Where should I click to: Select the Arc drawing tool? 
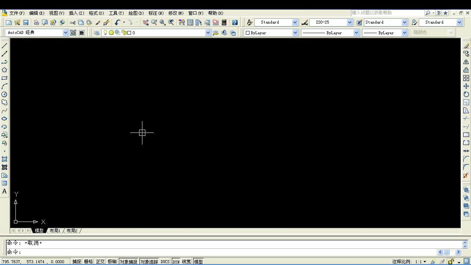[4, 86]
